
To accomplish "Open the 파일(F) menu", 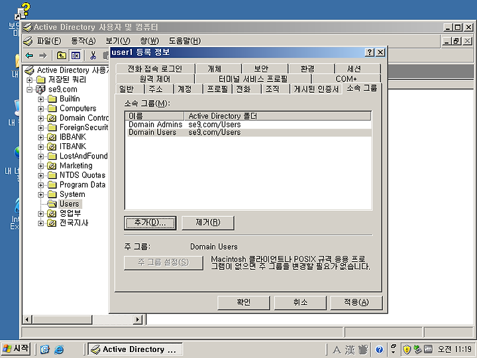I will [x=49, y=41].
